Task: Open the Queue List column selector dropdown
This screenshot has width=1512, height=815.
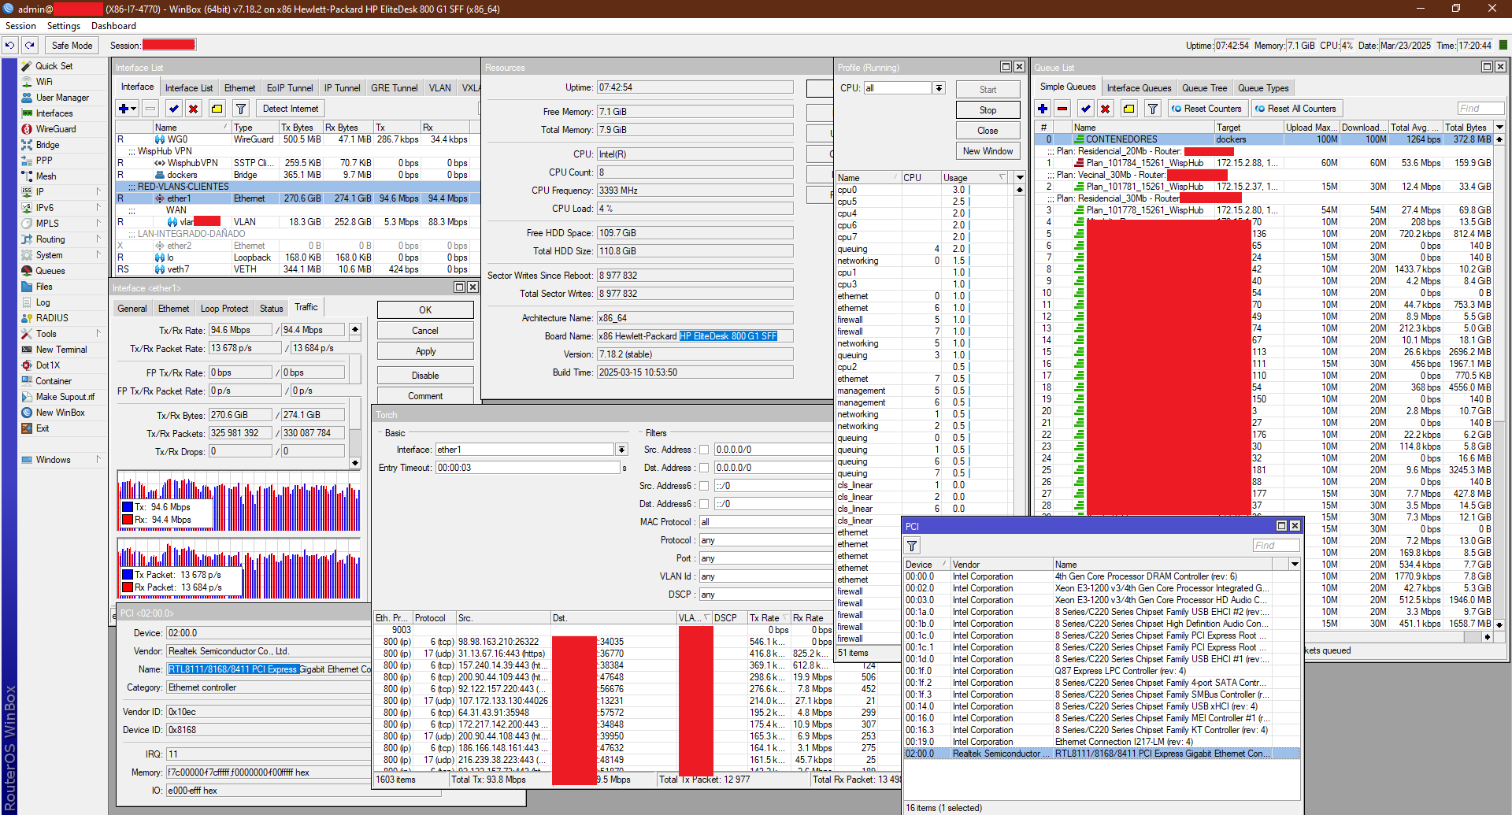Action: pyautogui.click(x=1499, y=128)
